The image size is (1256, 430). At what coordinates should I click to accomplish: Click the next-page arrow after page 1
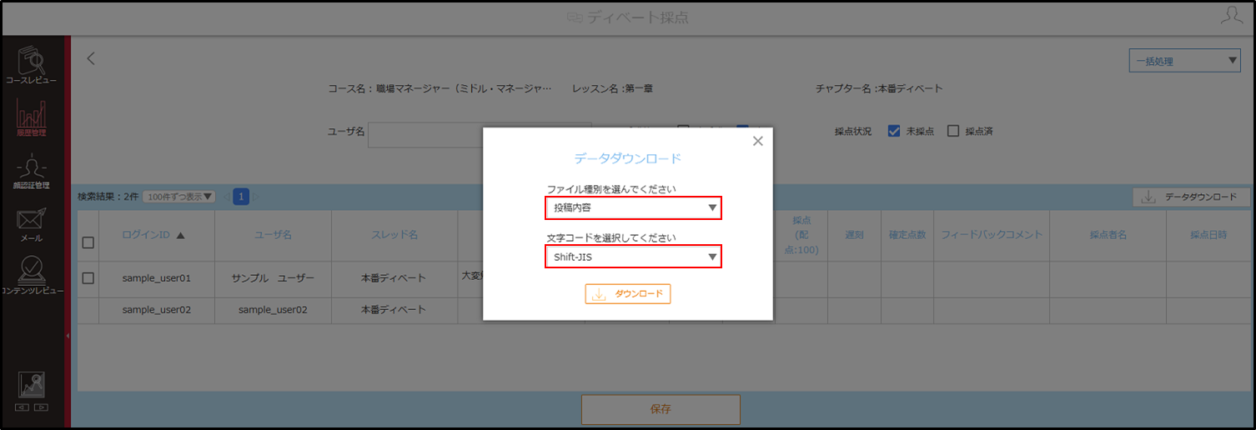click(x=257, y=197)
